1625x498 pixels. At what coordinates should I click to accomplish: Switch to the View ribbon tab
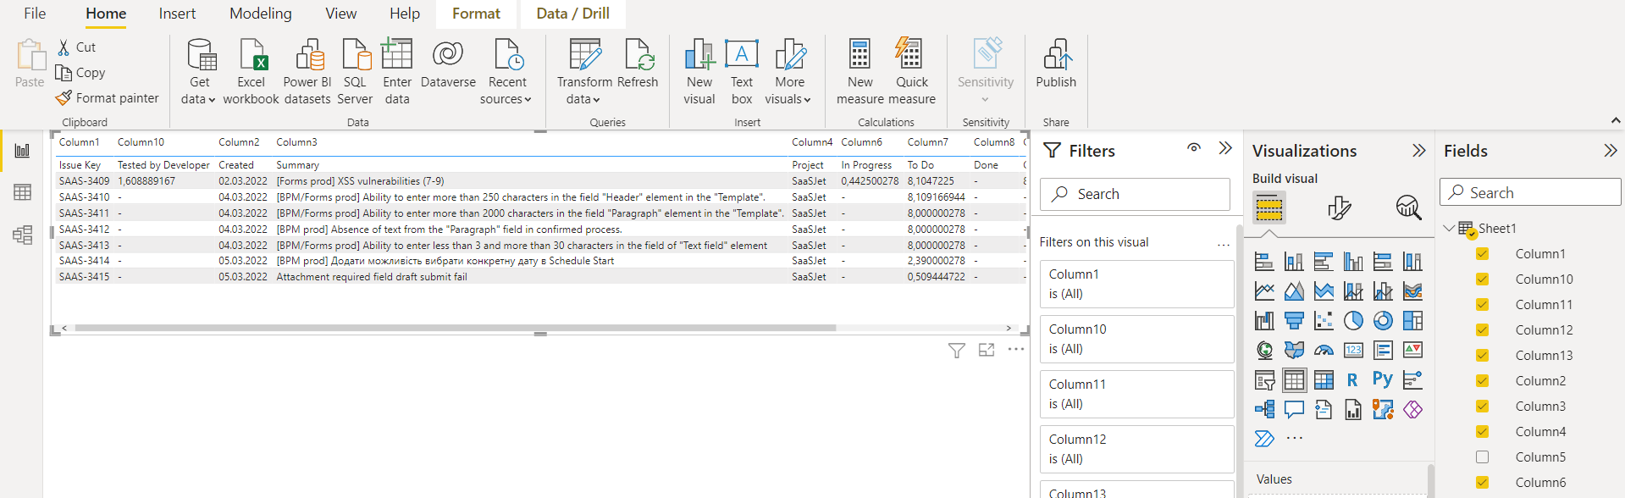341,14
